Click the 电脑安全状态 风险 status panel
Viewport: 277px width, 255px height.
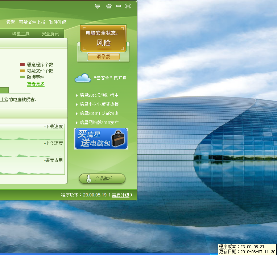103,38
